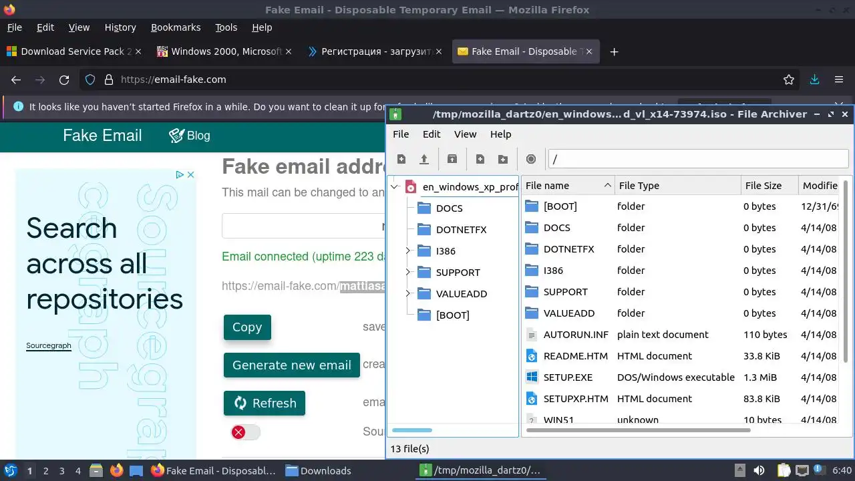Screen dimensions: 855x481
Task: Select DOTNETFX folder in tree pane
Action: tap(461, 230)
